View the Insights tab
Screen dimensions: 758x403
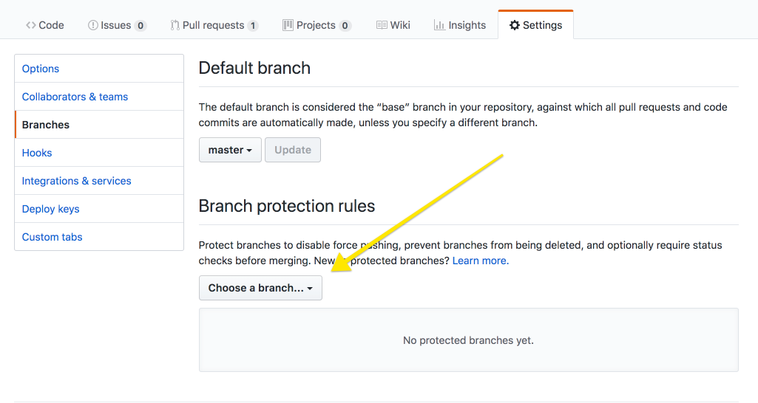click(x=460, y=25)
